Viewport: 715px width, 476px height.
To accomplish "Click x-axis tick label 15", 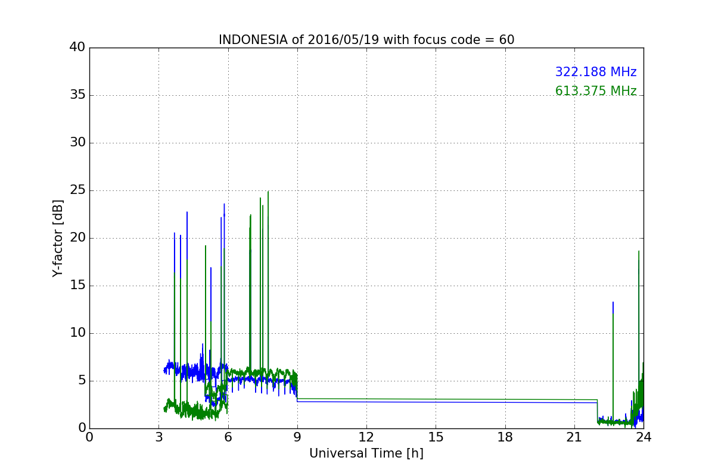I will click(436, 437).
